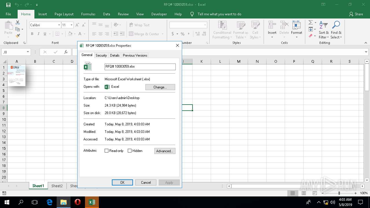Expand the formula bar
The image size is (370, 208).
(366, 52)
